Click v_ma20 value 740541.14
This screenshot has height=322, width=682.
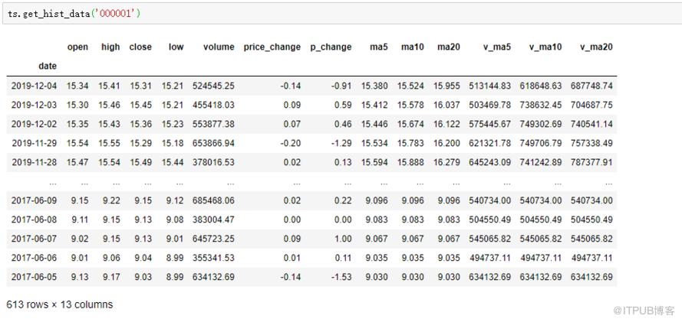(x=592, y=124)
